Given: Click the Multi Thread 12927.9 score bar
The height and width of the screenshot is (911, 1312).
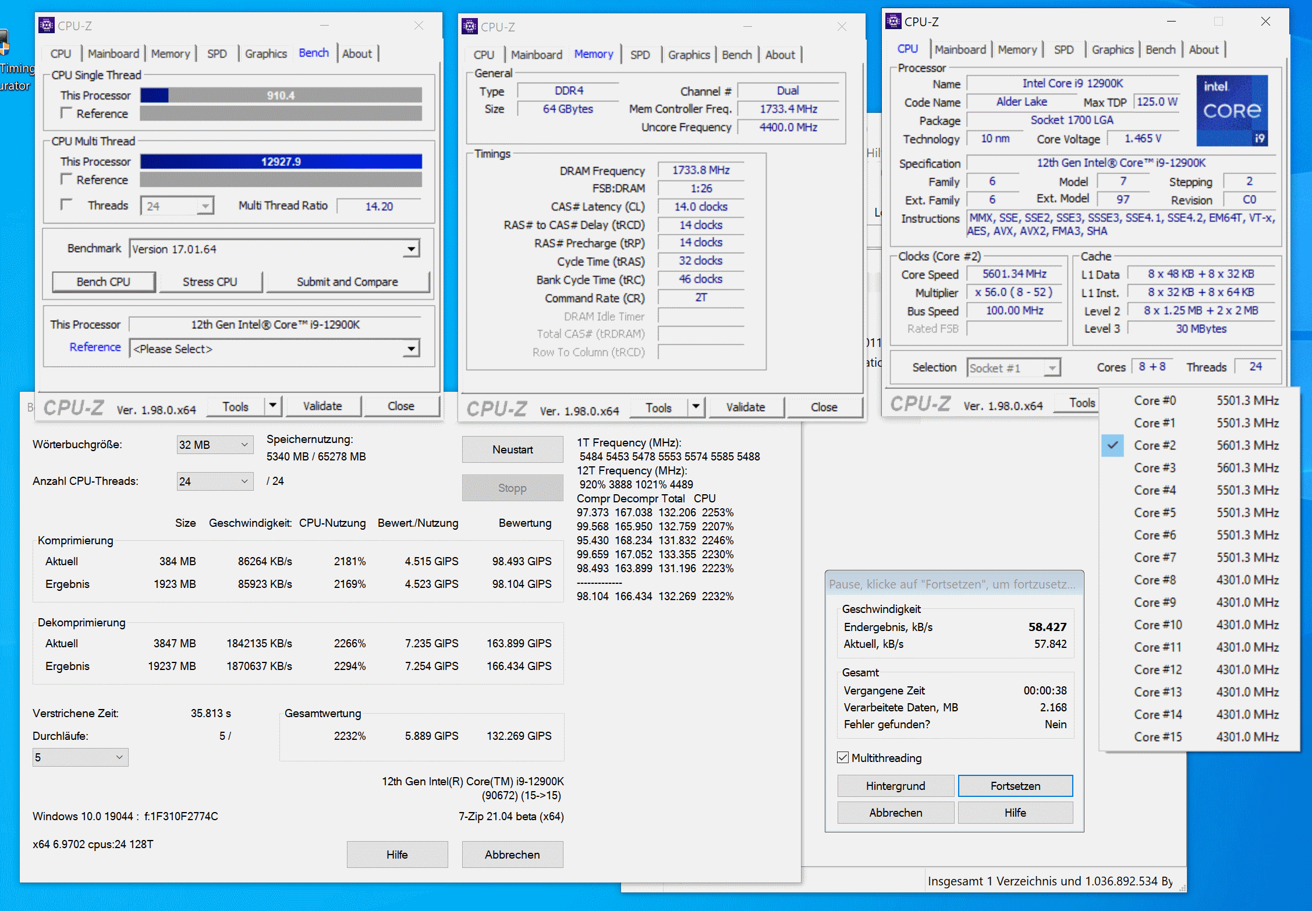Looking at the screenshot, I should coord(281,161).
